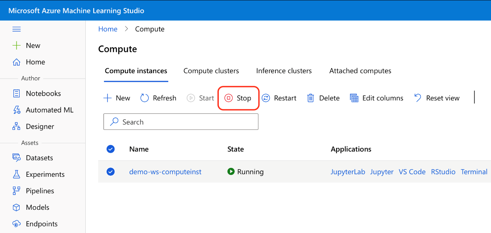
Task: Click the Refresh circular arrow icon
Action: (x=144, y=98)
